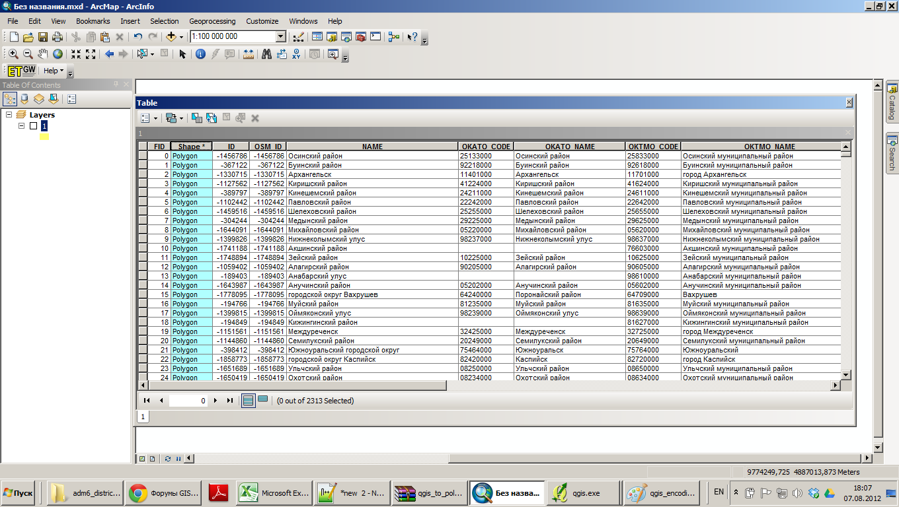This screenshot has height=507, width=899.
Task: Open the Table Options dropdown
Action: click(149, 118)
